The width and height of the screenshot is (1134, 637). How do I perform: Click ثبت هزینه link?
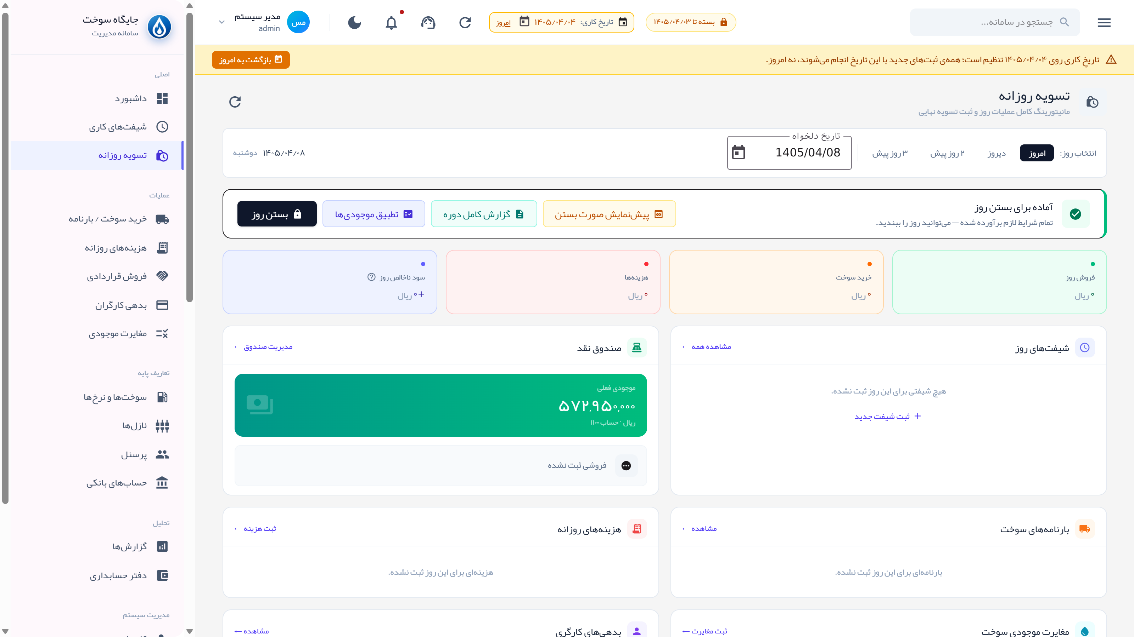255,528
